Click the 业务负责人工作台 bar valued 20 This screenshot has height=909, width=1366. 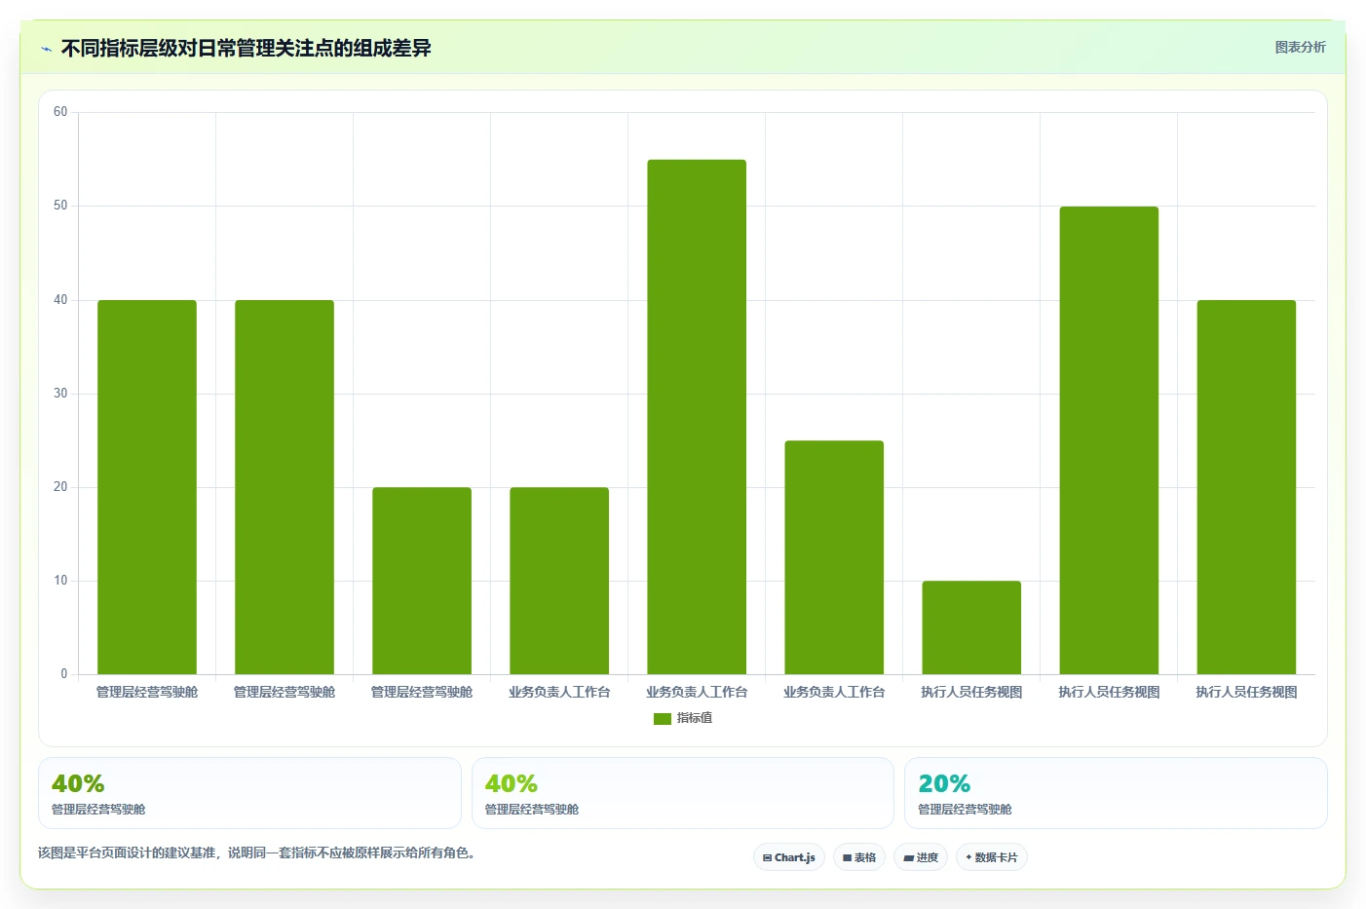point(559,581)
